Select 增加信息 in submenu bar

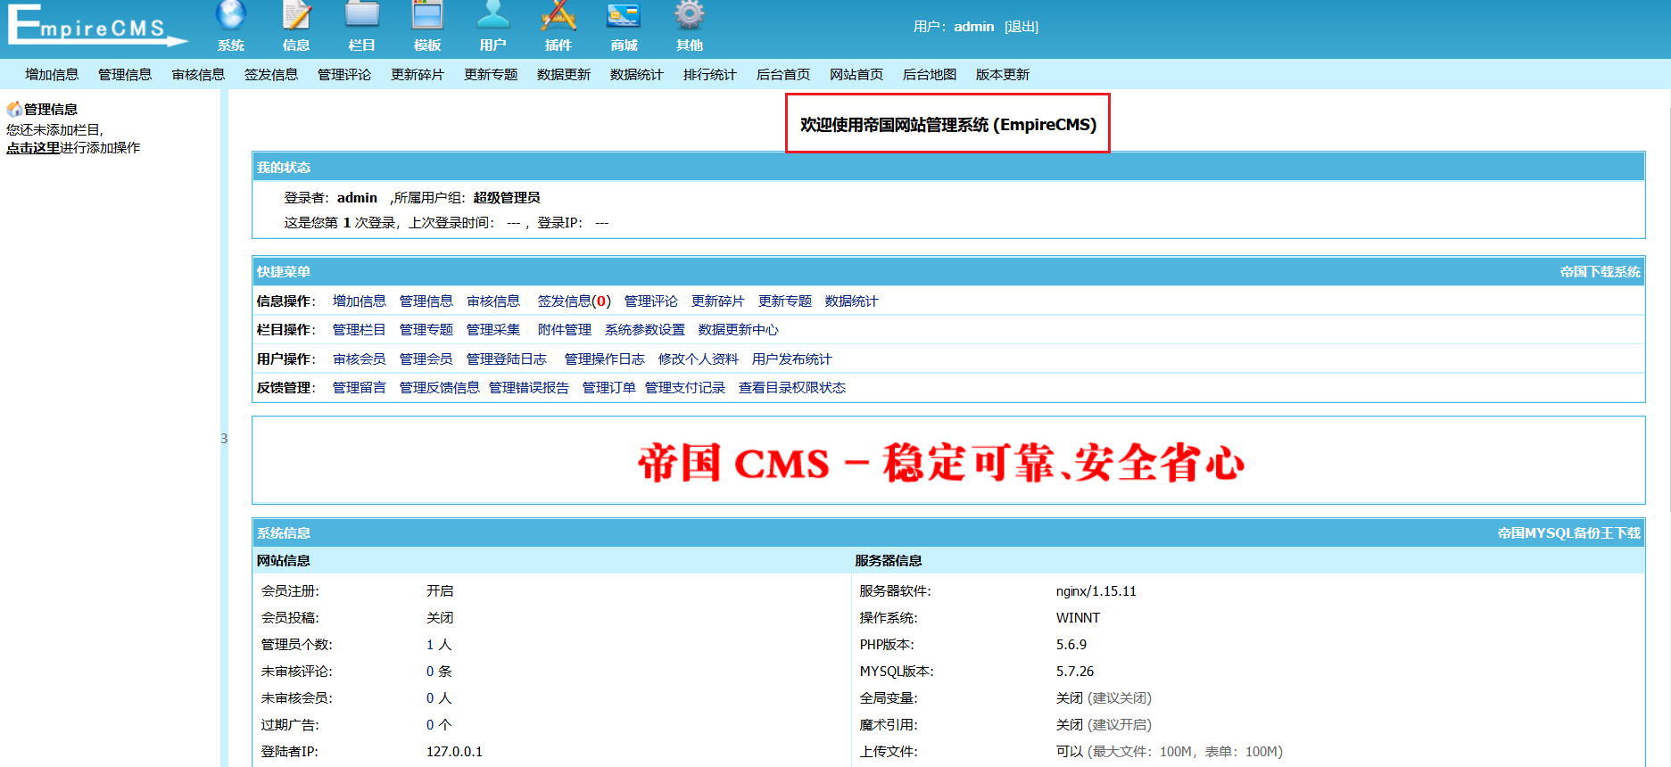coord(52,74)
